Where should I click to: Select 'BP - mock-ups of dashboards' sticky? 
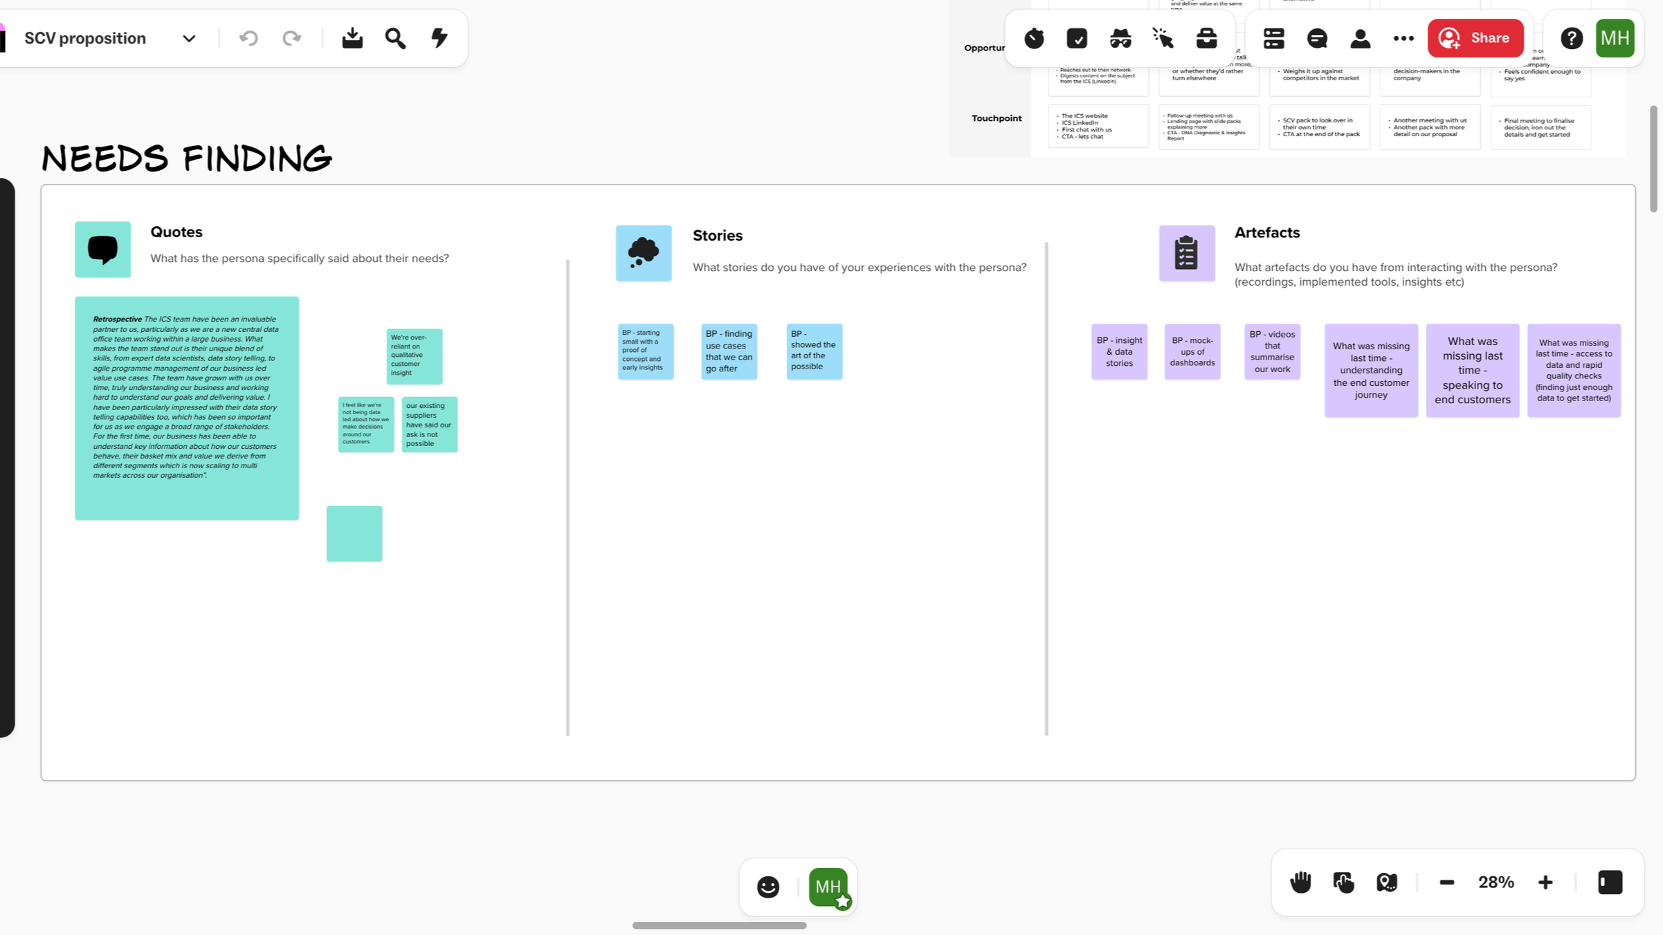[1192, 351]
